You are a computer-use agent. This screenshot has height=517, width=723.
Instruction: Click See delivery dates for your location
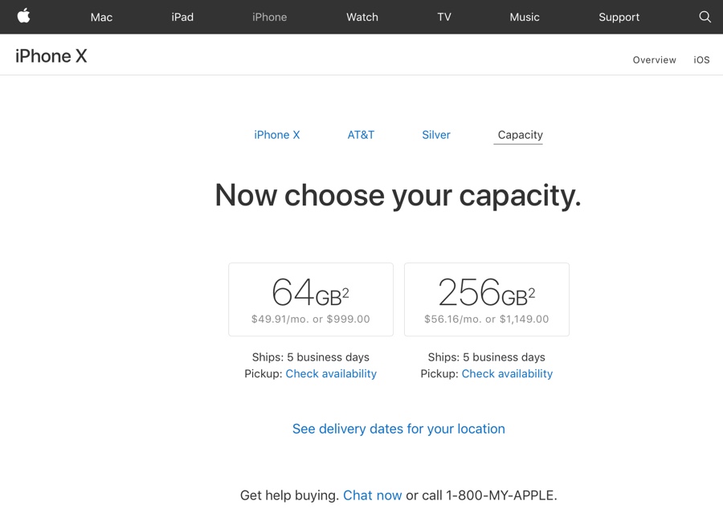[398, 429]
